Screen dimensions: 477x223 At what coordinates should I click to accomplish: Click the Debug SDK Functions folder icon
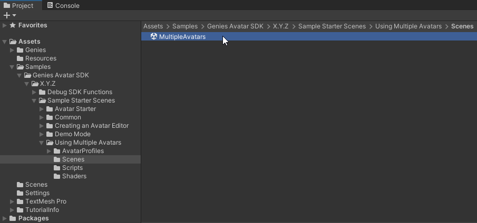(x=43, y=92)
